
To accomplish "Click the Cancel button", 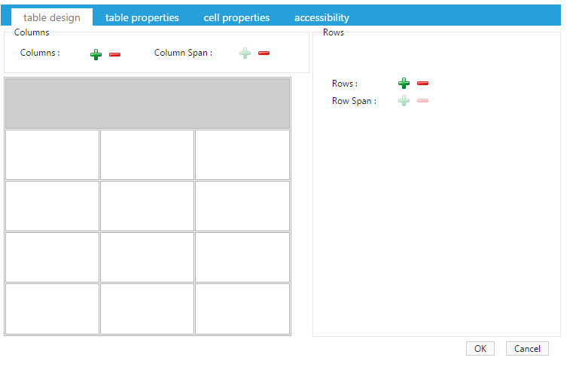I will (527, 349).
